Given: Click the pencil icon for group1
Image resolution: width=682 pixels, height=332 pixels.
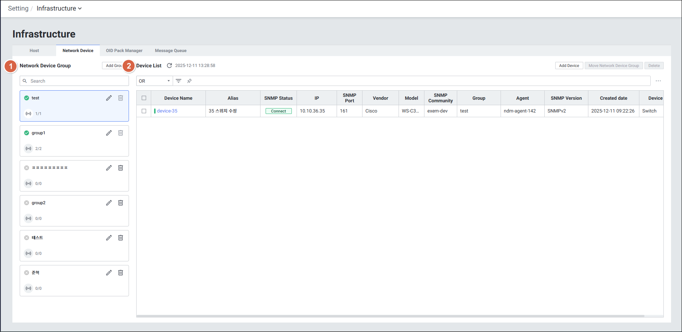Looking at the screenshot, I should (x=109, y=133).
